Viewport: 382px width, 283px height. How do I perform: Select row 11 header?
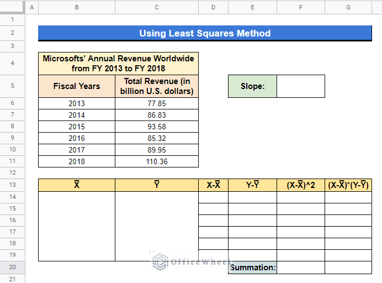[12, 161]
